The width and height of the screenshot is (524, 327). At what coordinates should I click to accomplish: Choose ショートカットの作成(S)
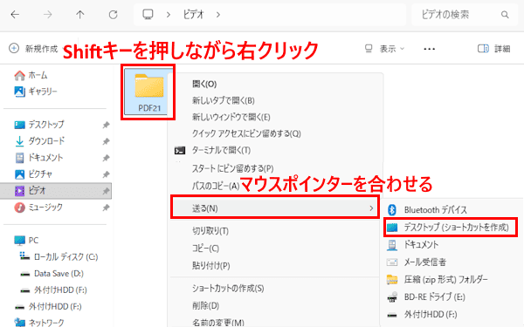coord(228,289)
